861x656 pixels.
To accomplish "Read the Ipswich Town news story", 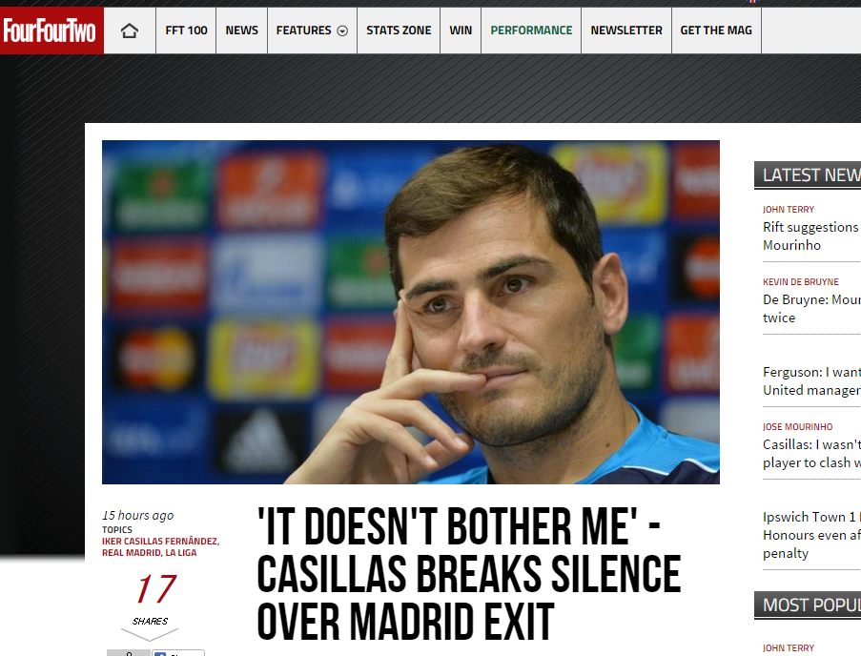I will pos(811,535).
